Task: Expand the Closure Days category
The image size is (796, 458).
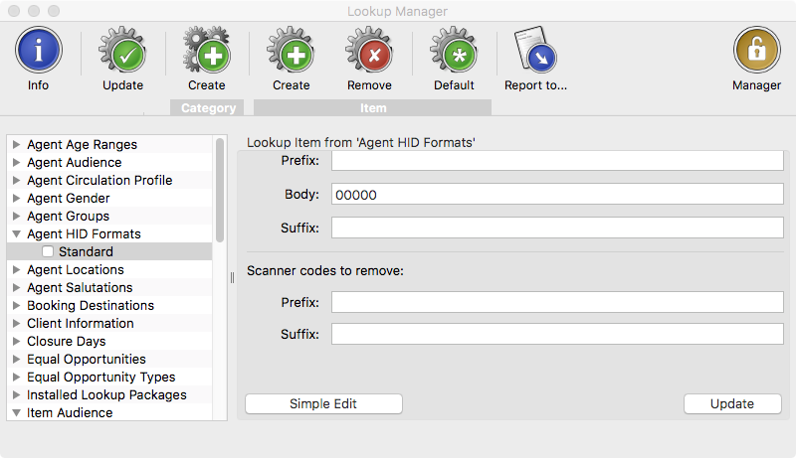Action: 16,341
